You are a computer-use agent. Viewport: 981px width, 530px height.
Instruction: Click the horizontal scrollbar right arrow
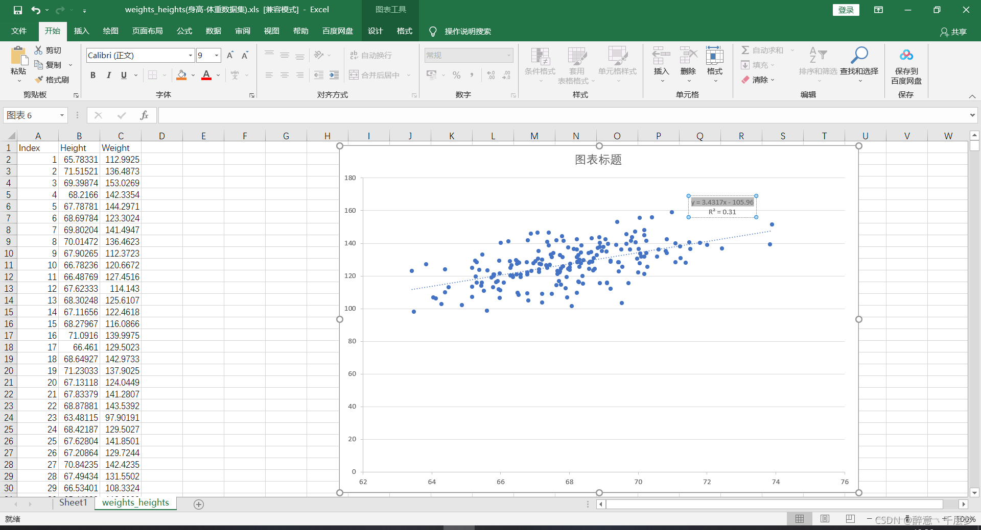[x=963, y=504]
